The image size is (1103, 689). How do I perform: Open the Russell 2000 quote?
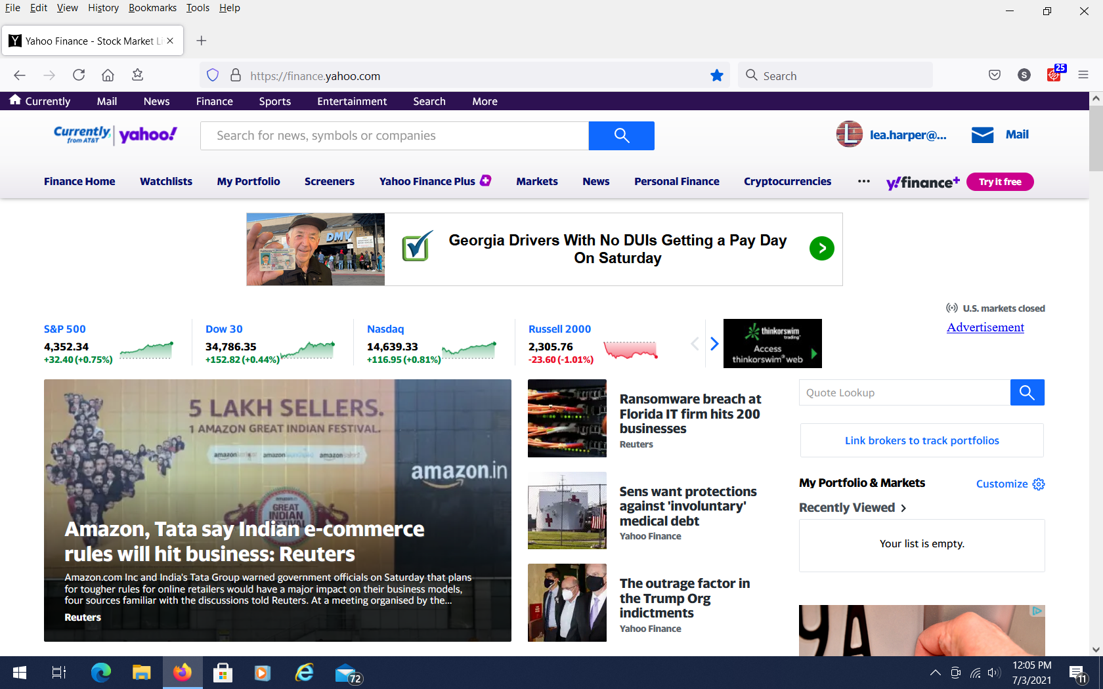tap(560, 329)
